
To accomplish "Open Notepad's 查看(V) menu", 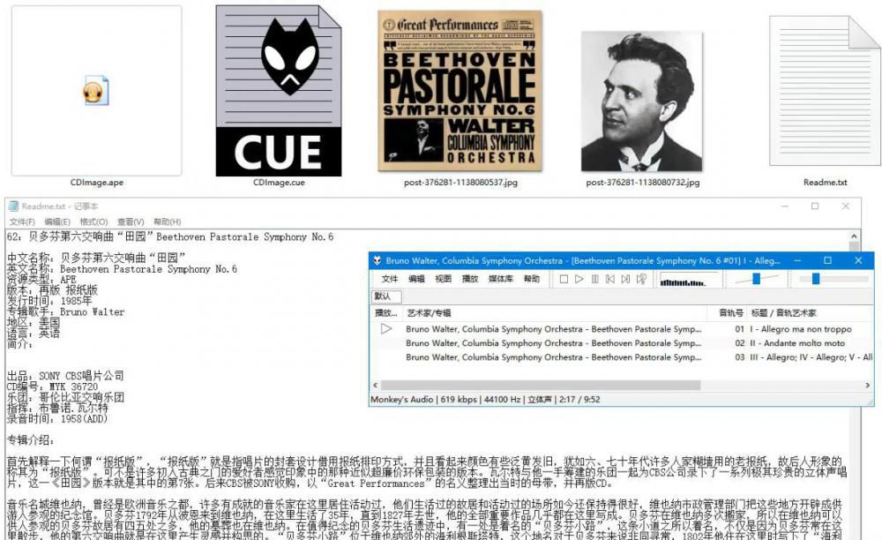I will tap(131, 221).
